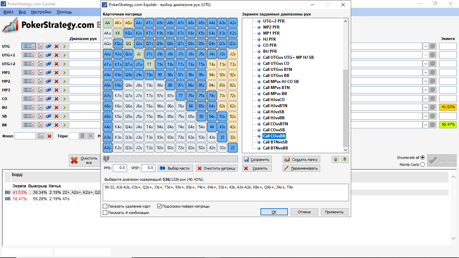
Task: Toggle AKs cell in card matrix
Action: pyautogui.click(x=118, y=23)
